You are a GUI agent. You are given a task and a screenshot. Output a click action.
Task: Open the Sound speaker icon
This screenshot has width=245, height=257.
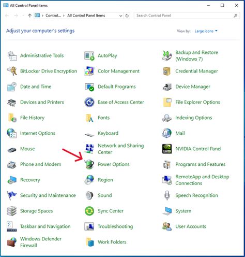[89, 195]
